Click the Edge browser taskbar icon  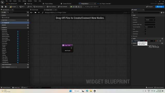(x=87, y=91)
